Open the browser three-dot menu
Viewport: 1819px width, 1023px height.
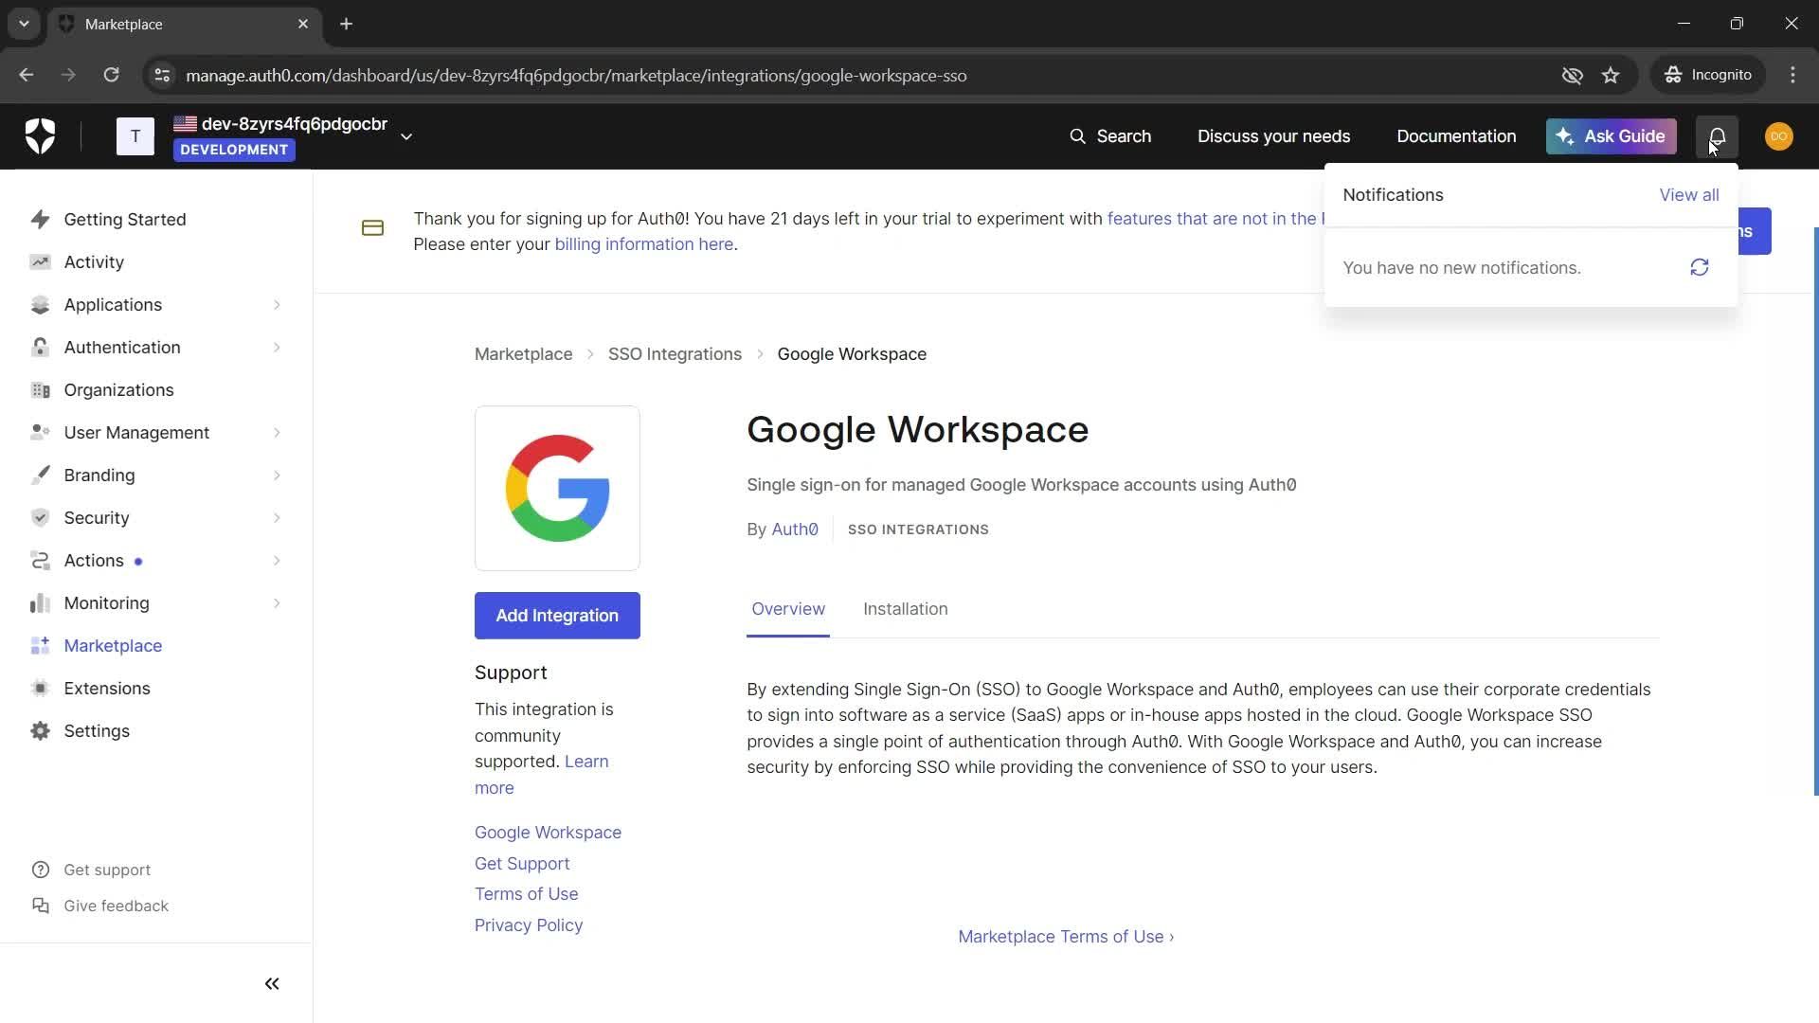[x=1792, y=75]
